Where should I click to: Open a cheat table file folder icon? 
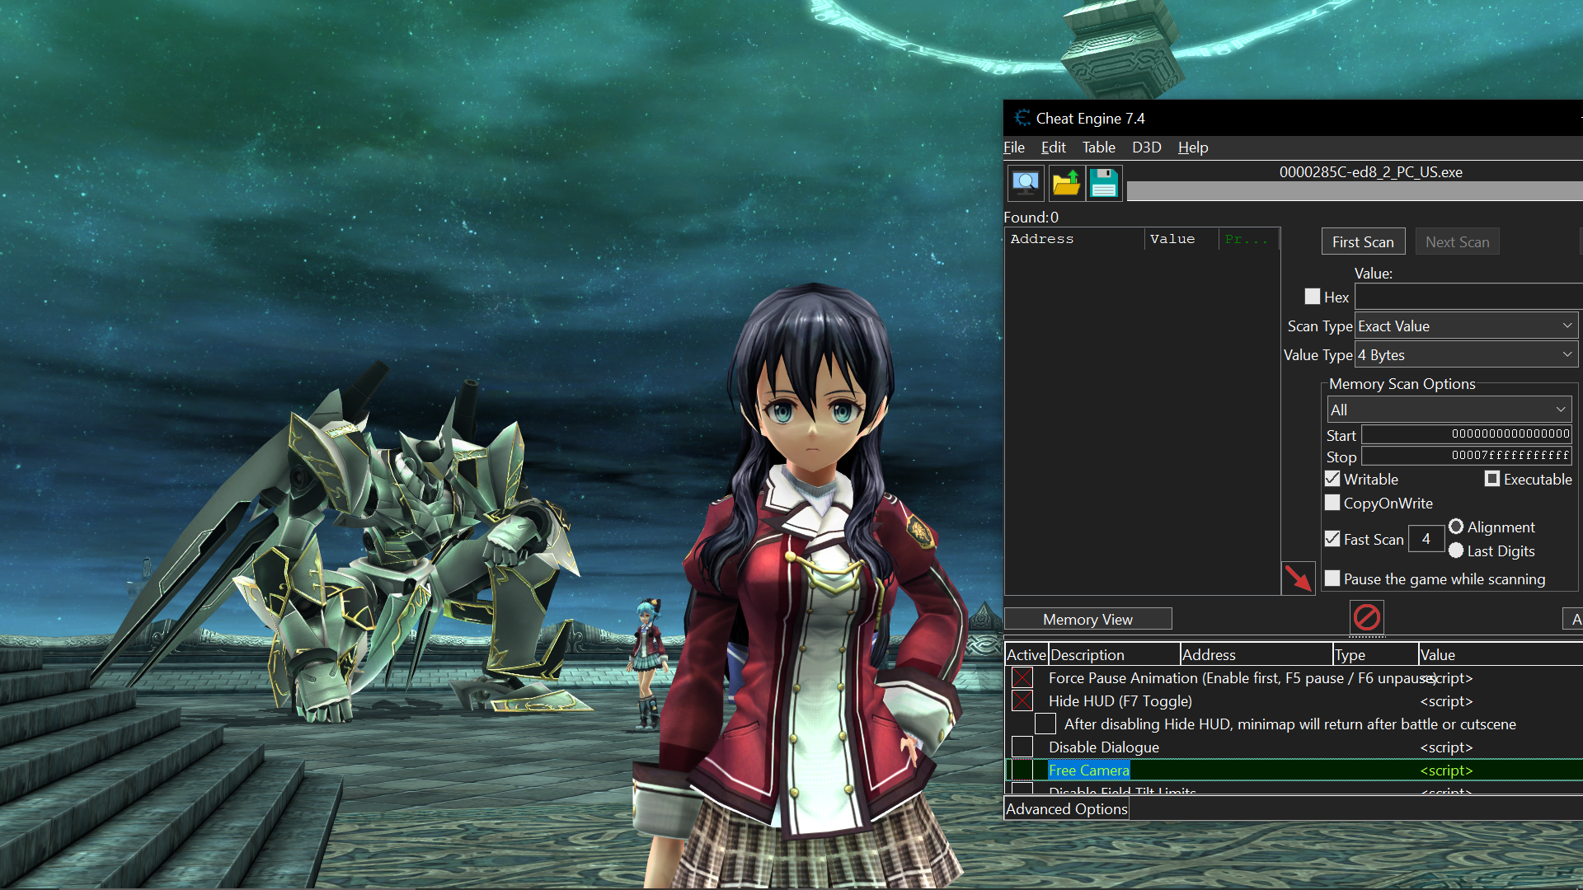(1066, 183)
